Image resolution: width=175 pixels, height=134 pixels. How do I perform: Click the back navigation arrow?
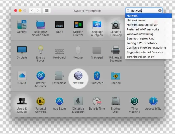32,10
